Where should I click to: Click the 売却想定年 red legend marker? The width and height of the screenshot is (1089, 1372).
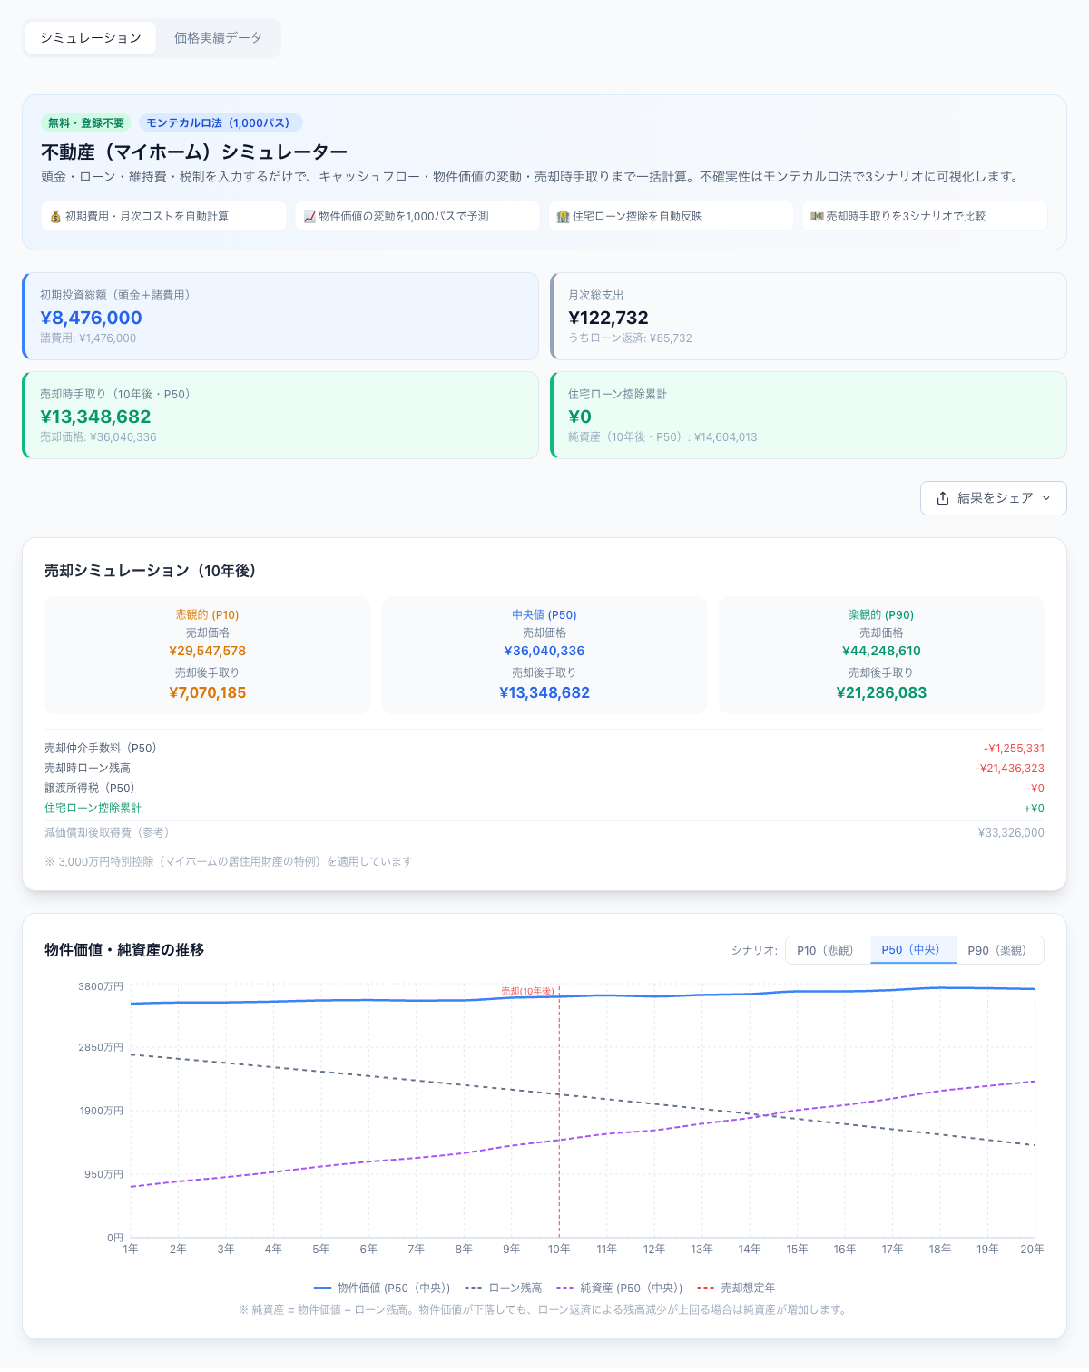(706, 1288)
